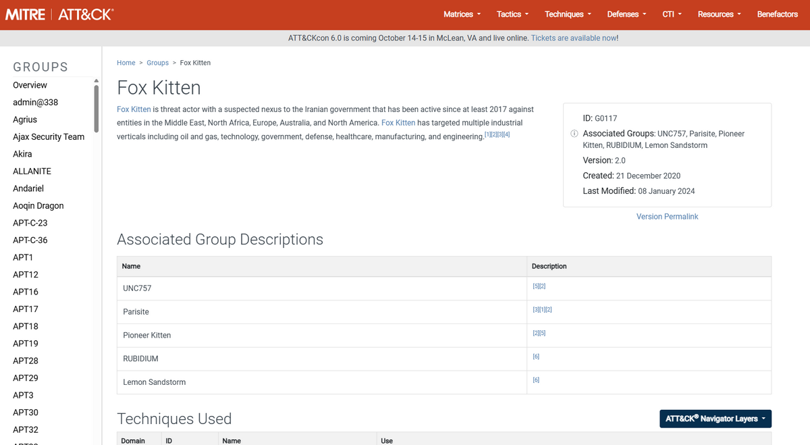Image resolution: width=810 pixels, height=445 pixels.
Task: Select APT-C-36 in the sidebar
Action: point(30,240)
